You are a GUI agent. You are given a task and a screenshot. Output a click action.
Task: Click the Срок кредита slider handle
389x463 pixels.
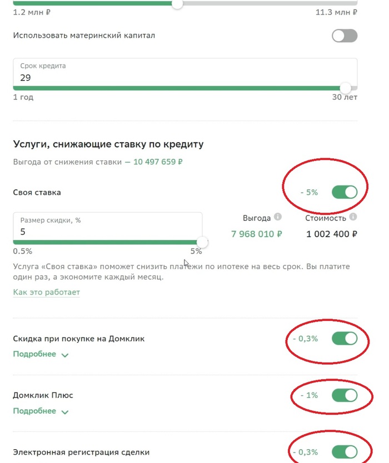346,88
